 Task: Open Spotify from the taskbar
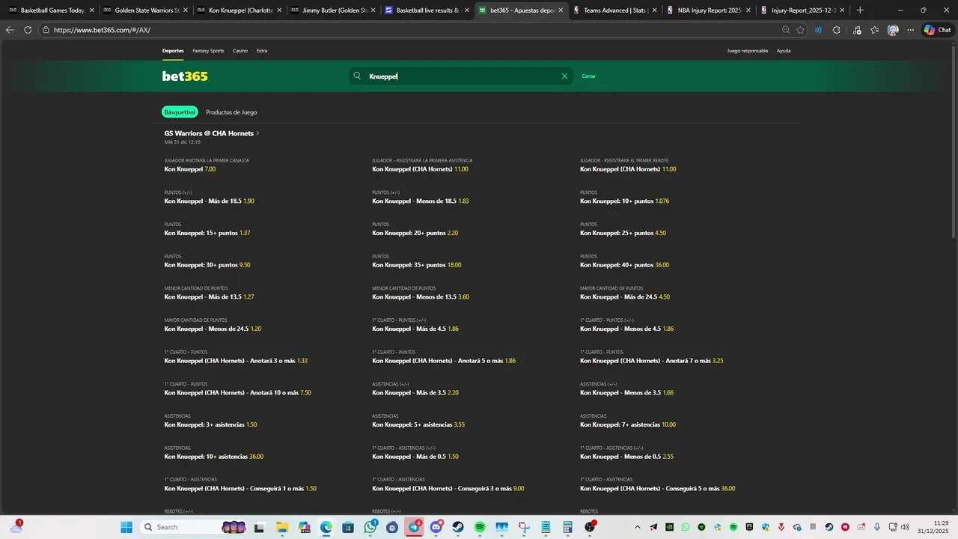pos(480,527)
